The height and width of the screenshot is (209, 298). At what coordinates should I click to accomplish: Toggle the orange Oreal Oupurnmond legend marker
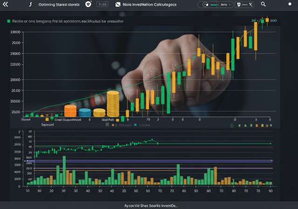(47, 119)
